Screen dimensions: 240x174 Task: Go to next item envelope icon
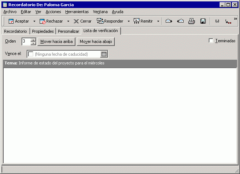(x=169, y=21)
